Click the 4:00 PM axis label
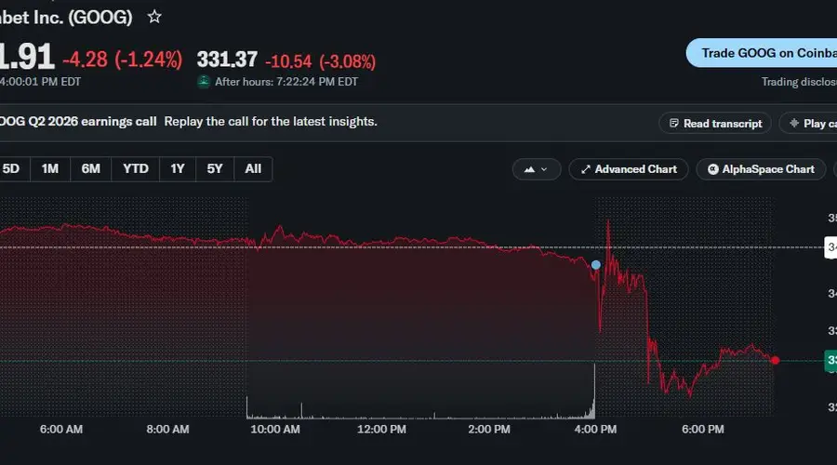 coord(595,430)
